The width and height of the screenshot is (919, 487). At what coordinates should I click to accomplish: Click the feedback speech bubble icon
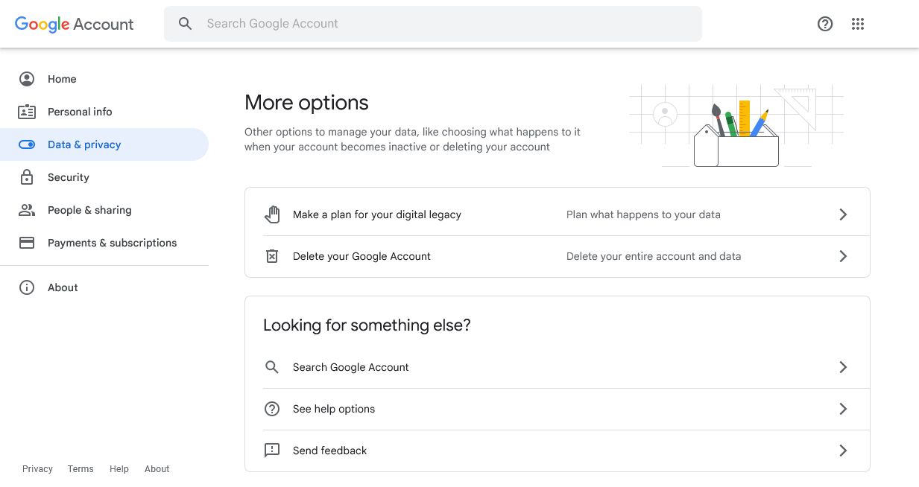tap(272, 451)
